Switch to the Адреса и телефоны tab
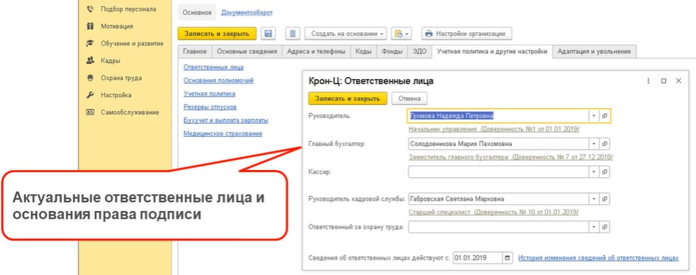Viewport: 696px width, 275px height. click(316, 51)
